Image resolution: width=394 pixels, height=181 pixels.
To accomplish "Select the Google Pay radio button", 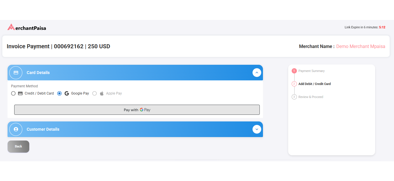I will pos(59,93).
